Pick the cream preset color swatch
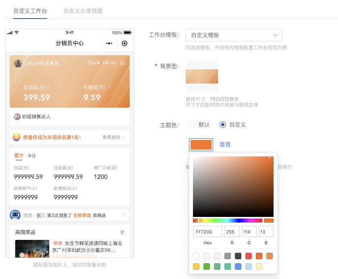The image size is (338, 279). click(x=259, y=267)
